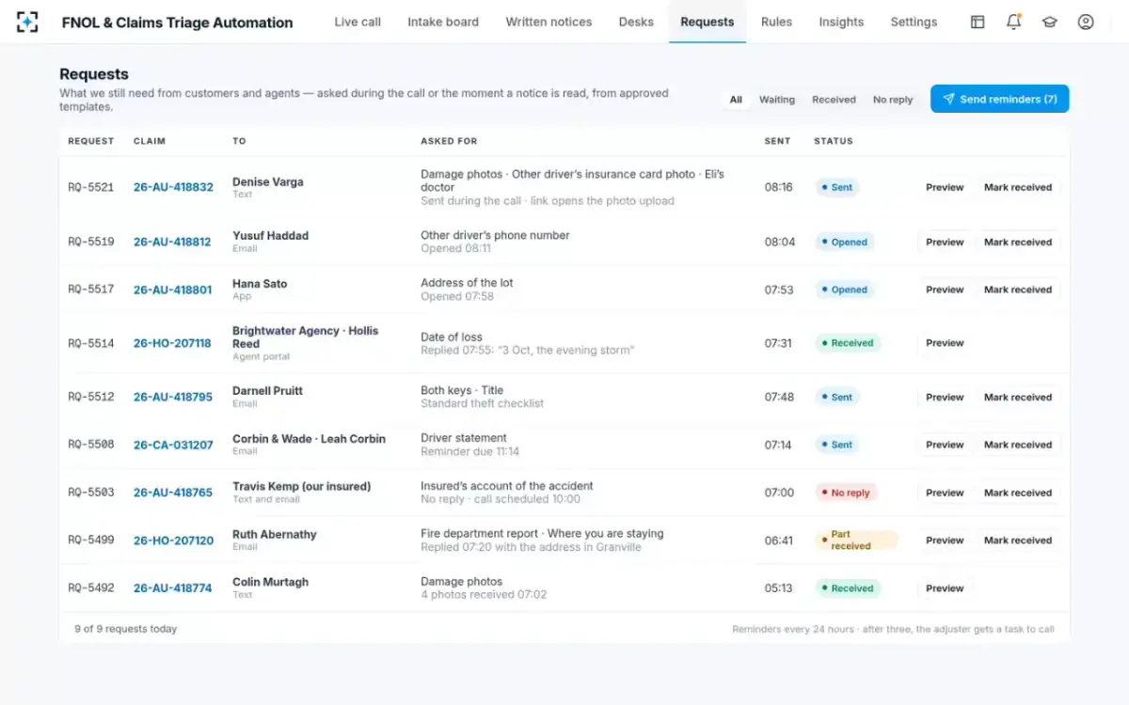The height and width of the screenshot is (705, 1129).
Task: Click the SENT column header
Action: click(x=777, y=141)
